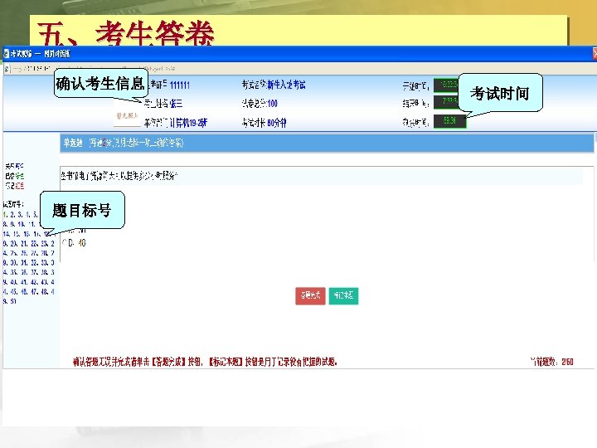
Task: Go to question number 38
Action: 44,273
